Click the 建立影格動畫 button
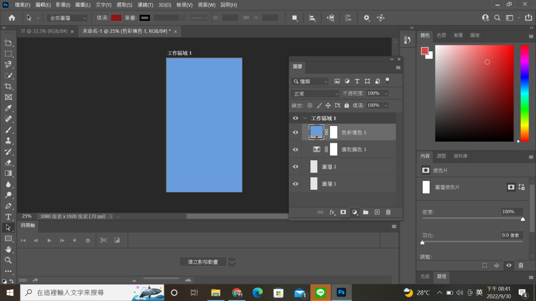The width and height of the screenshot is (536, 301). point(203,262)
